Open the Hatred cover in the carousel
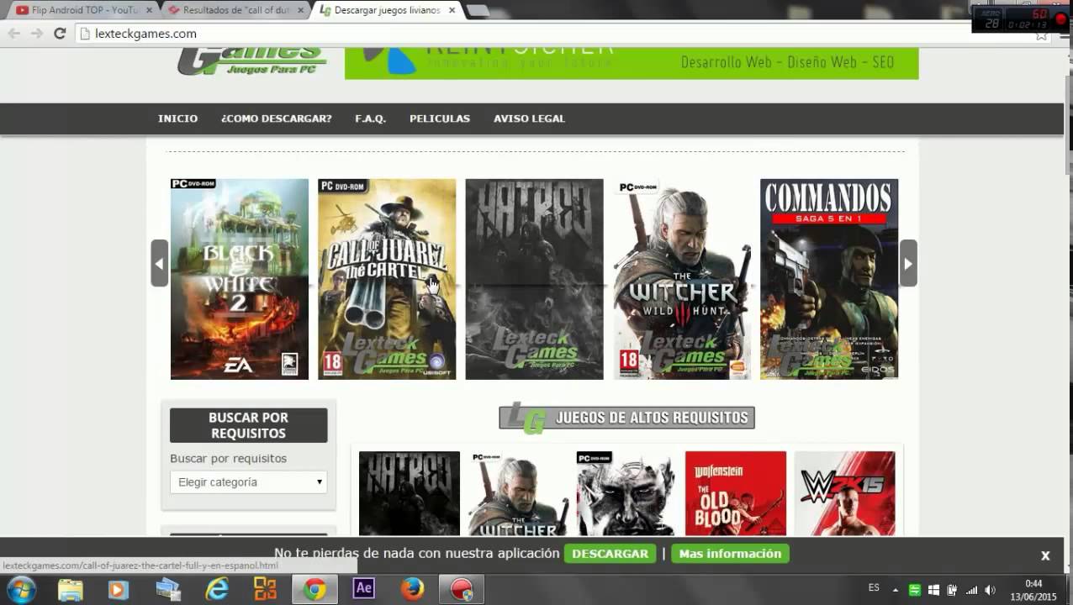Screen dimensions: 1073x605 click(535, 279)
